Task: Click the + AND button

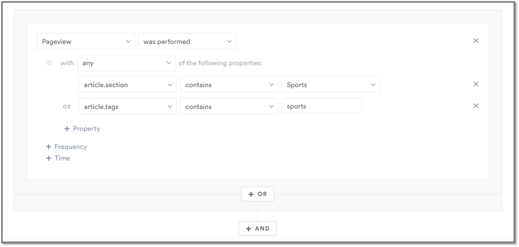Action: [258, 228]
